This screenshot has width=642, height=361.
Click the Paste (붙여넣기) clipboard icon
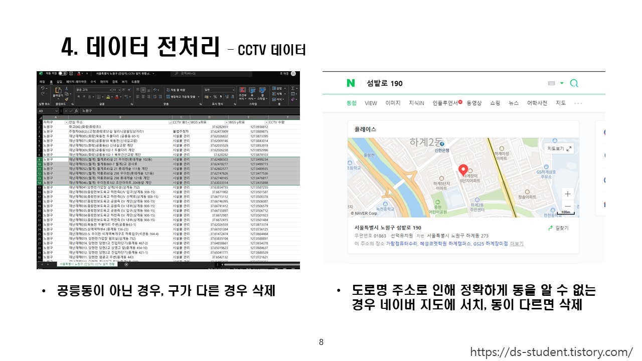click(58, 90)
